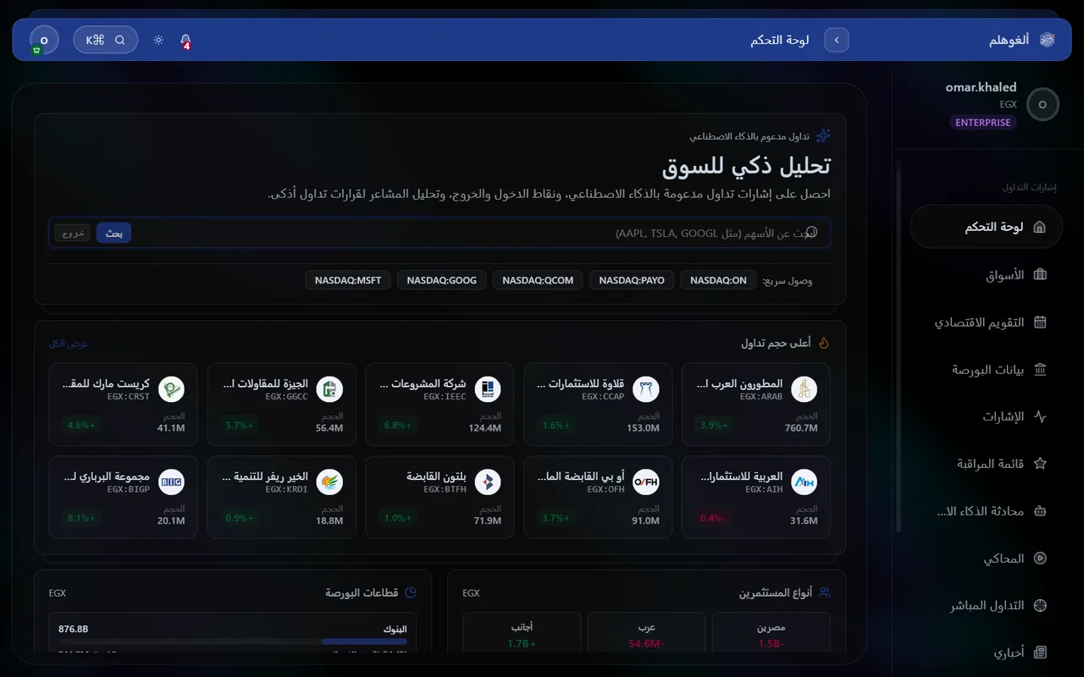
Task: Select quick access NASDAQ:PAYO chip
Action: (x=632, y=280)
